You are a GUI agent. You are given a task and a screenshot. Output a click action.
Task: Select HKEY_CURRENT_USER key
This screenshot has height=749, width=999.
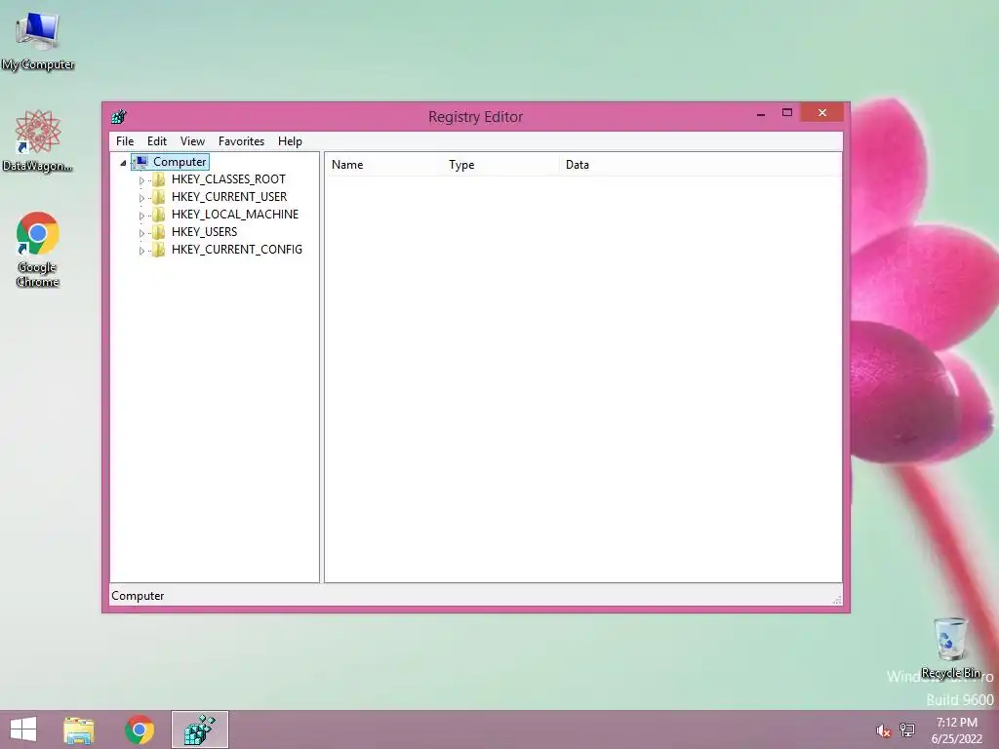[x=229, y=197]
